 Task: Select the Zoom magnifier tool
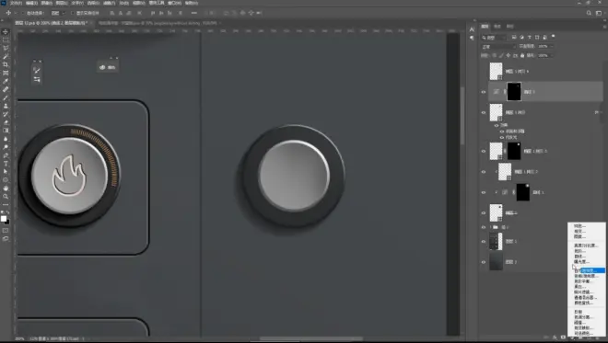(x=6, y=197)
